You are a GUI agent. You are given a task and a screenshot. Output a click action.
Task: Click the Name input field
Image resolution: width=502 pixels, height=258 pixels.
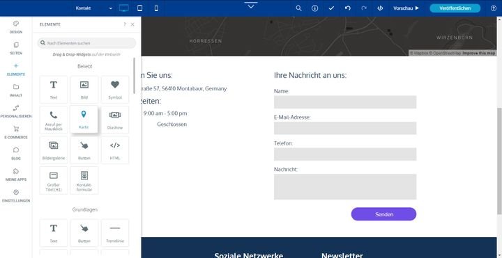[345, 102]
